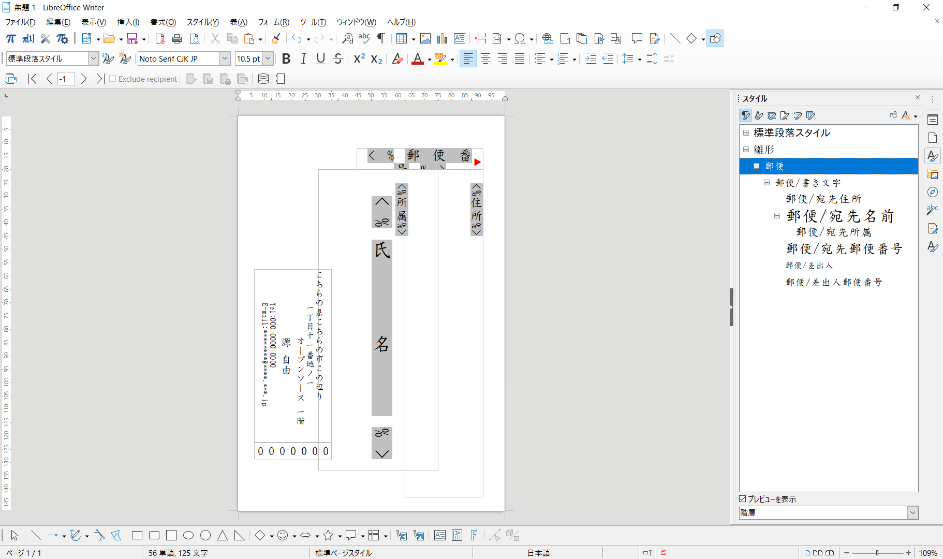Viewport: 943px width, 559px height.
Task: Open 表示 menu
Action: 94,22
